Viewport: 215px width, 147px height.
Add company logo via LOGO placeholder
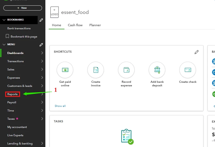coord(54,12)
